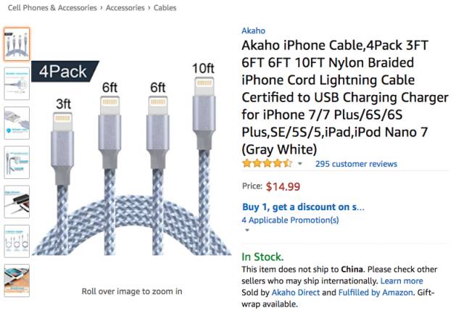Select the first 4-pack cables thumbnail
This screenshot has height=311, width=464.
[17, 44]
